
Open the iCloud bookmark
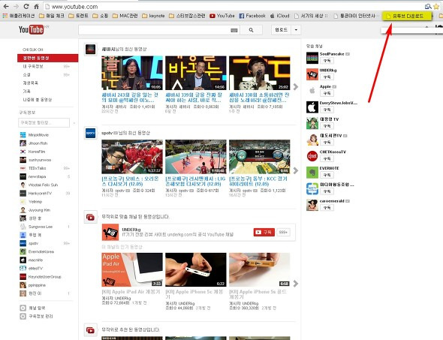[280, 16]
